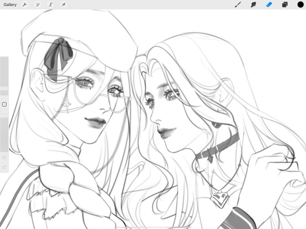Select the Paint brush tool
The image size is (306, 229).
[x=238, y=4]
